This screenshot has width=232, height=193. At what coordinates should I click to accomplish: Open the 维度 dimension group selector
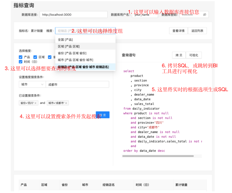click(x=85, y=31)
